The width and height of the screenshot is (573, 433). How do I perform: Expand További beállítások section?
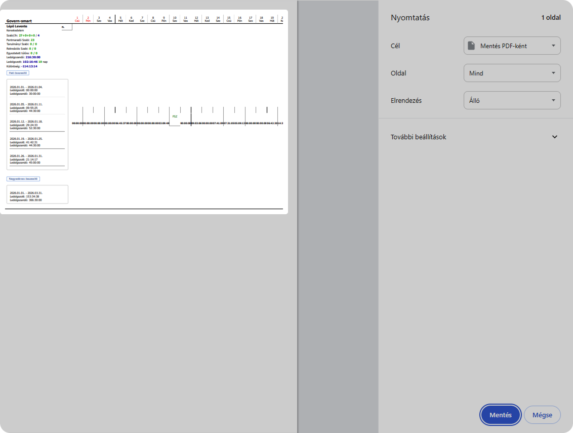(x=419, y=137)
